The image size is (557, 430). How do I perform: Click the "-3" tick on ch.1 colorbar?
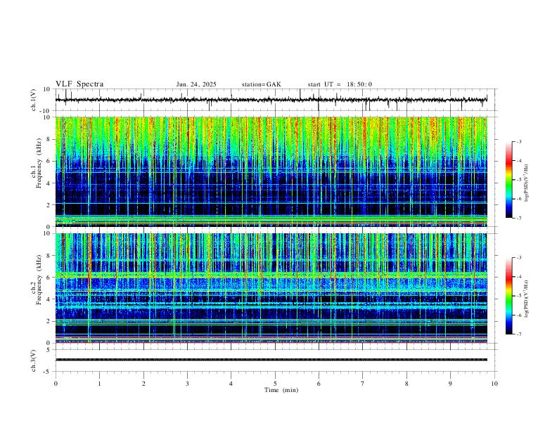pyautogui.click(x=518, y=141)
